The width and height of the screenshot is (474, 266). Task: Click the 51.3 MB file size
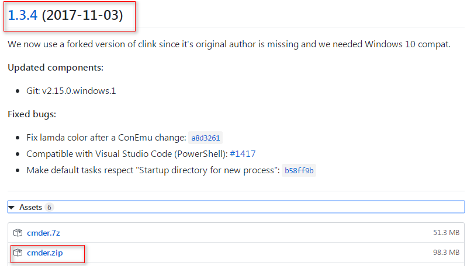(446, 233)
